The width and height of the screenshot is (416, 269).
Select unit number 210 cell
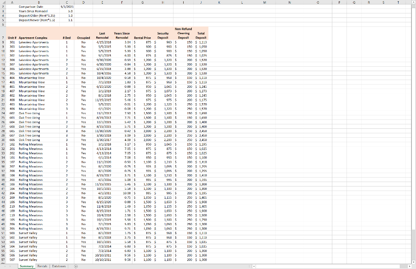[12, 206]
